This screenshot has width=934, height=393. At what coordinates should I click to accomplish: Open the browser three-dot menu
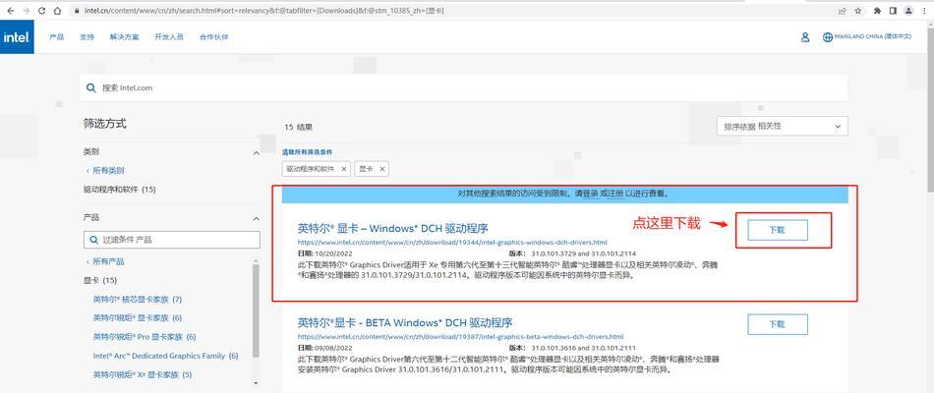click(x=924, y=11)
